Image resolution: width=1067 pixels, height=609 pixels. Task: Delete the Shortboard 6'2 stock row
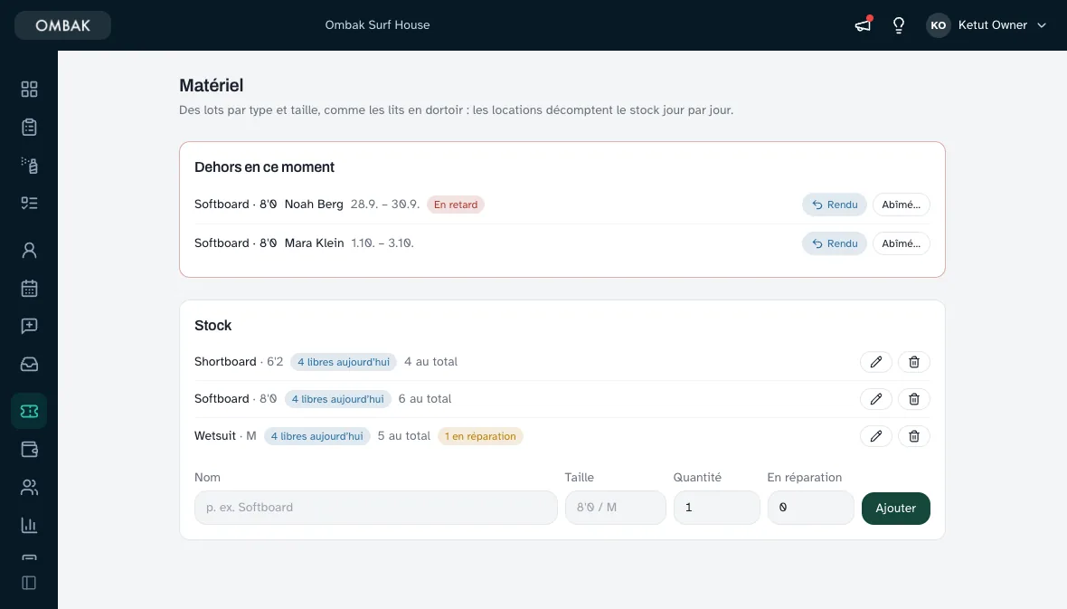[x=914, y=362]
